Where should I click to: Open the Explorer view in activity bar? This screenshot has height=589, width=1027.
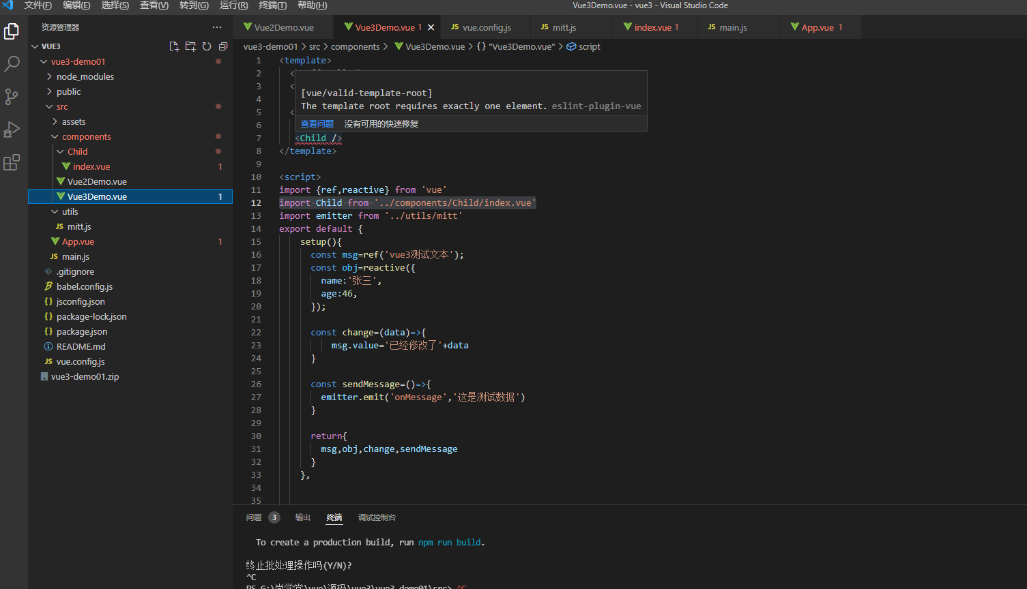pyautogui.click(x=12, y=31)
